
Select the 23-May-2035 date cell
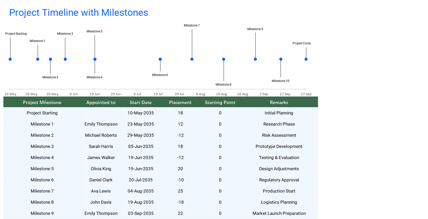pos(141,124)
